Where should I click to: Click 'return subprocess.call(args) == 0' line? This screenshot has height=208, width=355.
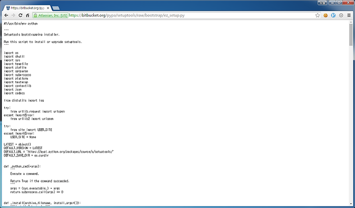pos(36,192)
